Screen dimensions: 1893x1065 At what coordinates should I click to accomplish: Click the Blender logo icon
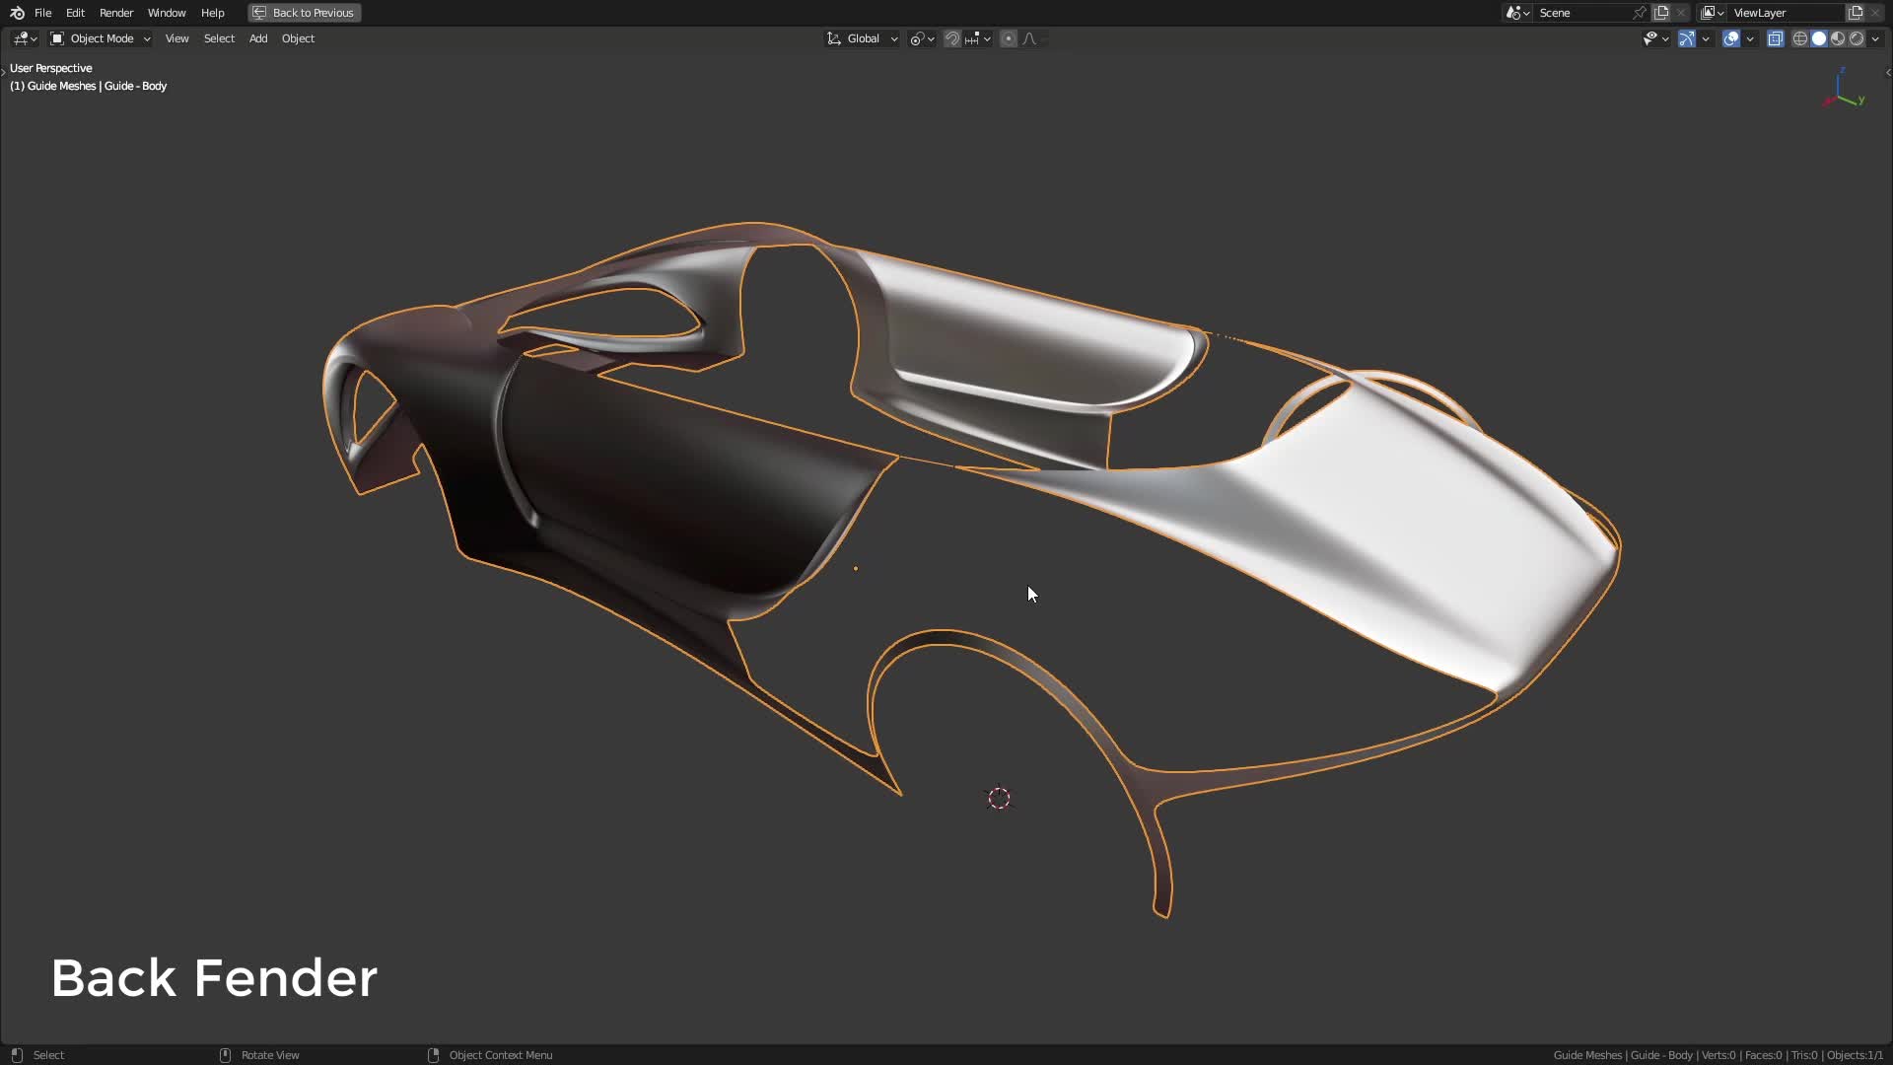[17, 13]
